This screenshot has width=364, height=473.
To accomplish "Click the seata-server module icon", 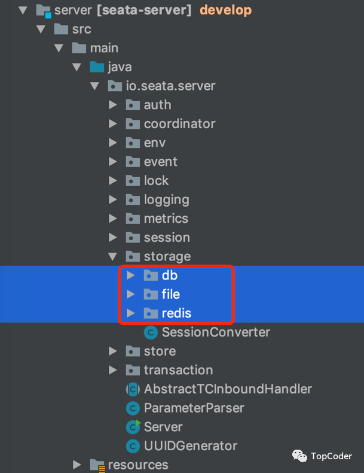I will (43, 10).
